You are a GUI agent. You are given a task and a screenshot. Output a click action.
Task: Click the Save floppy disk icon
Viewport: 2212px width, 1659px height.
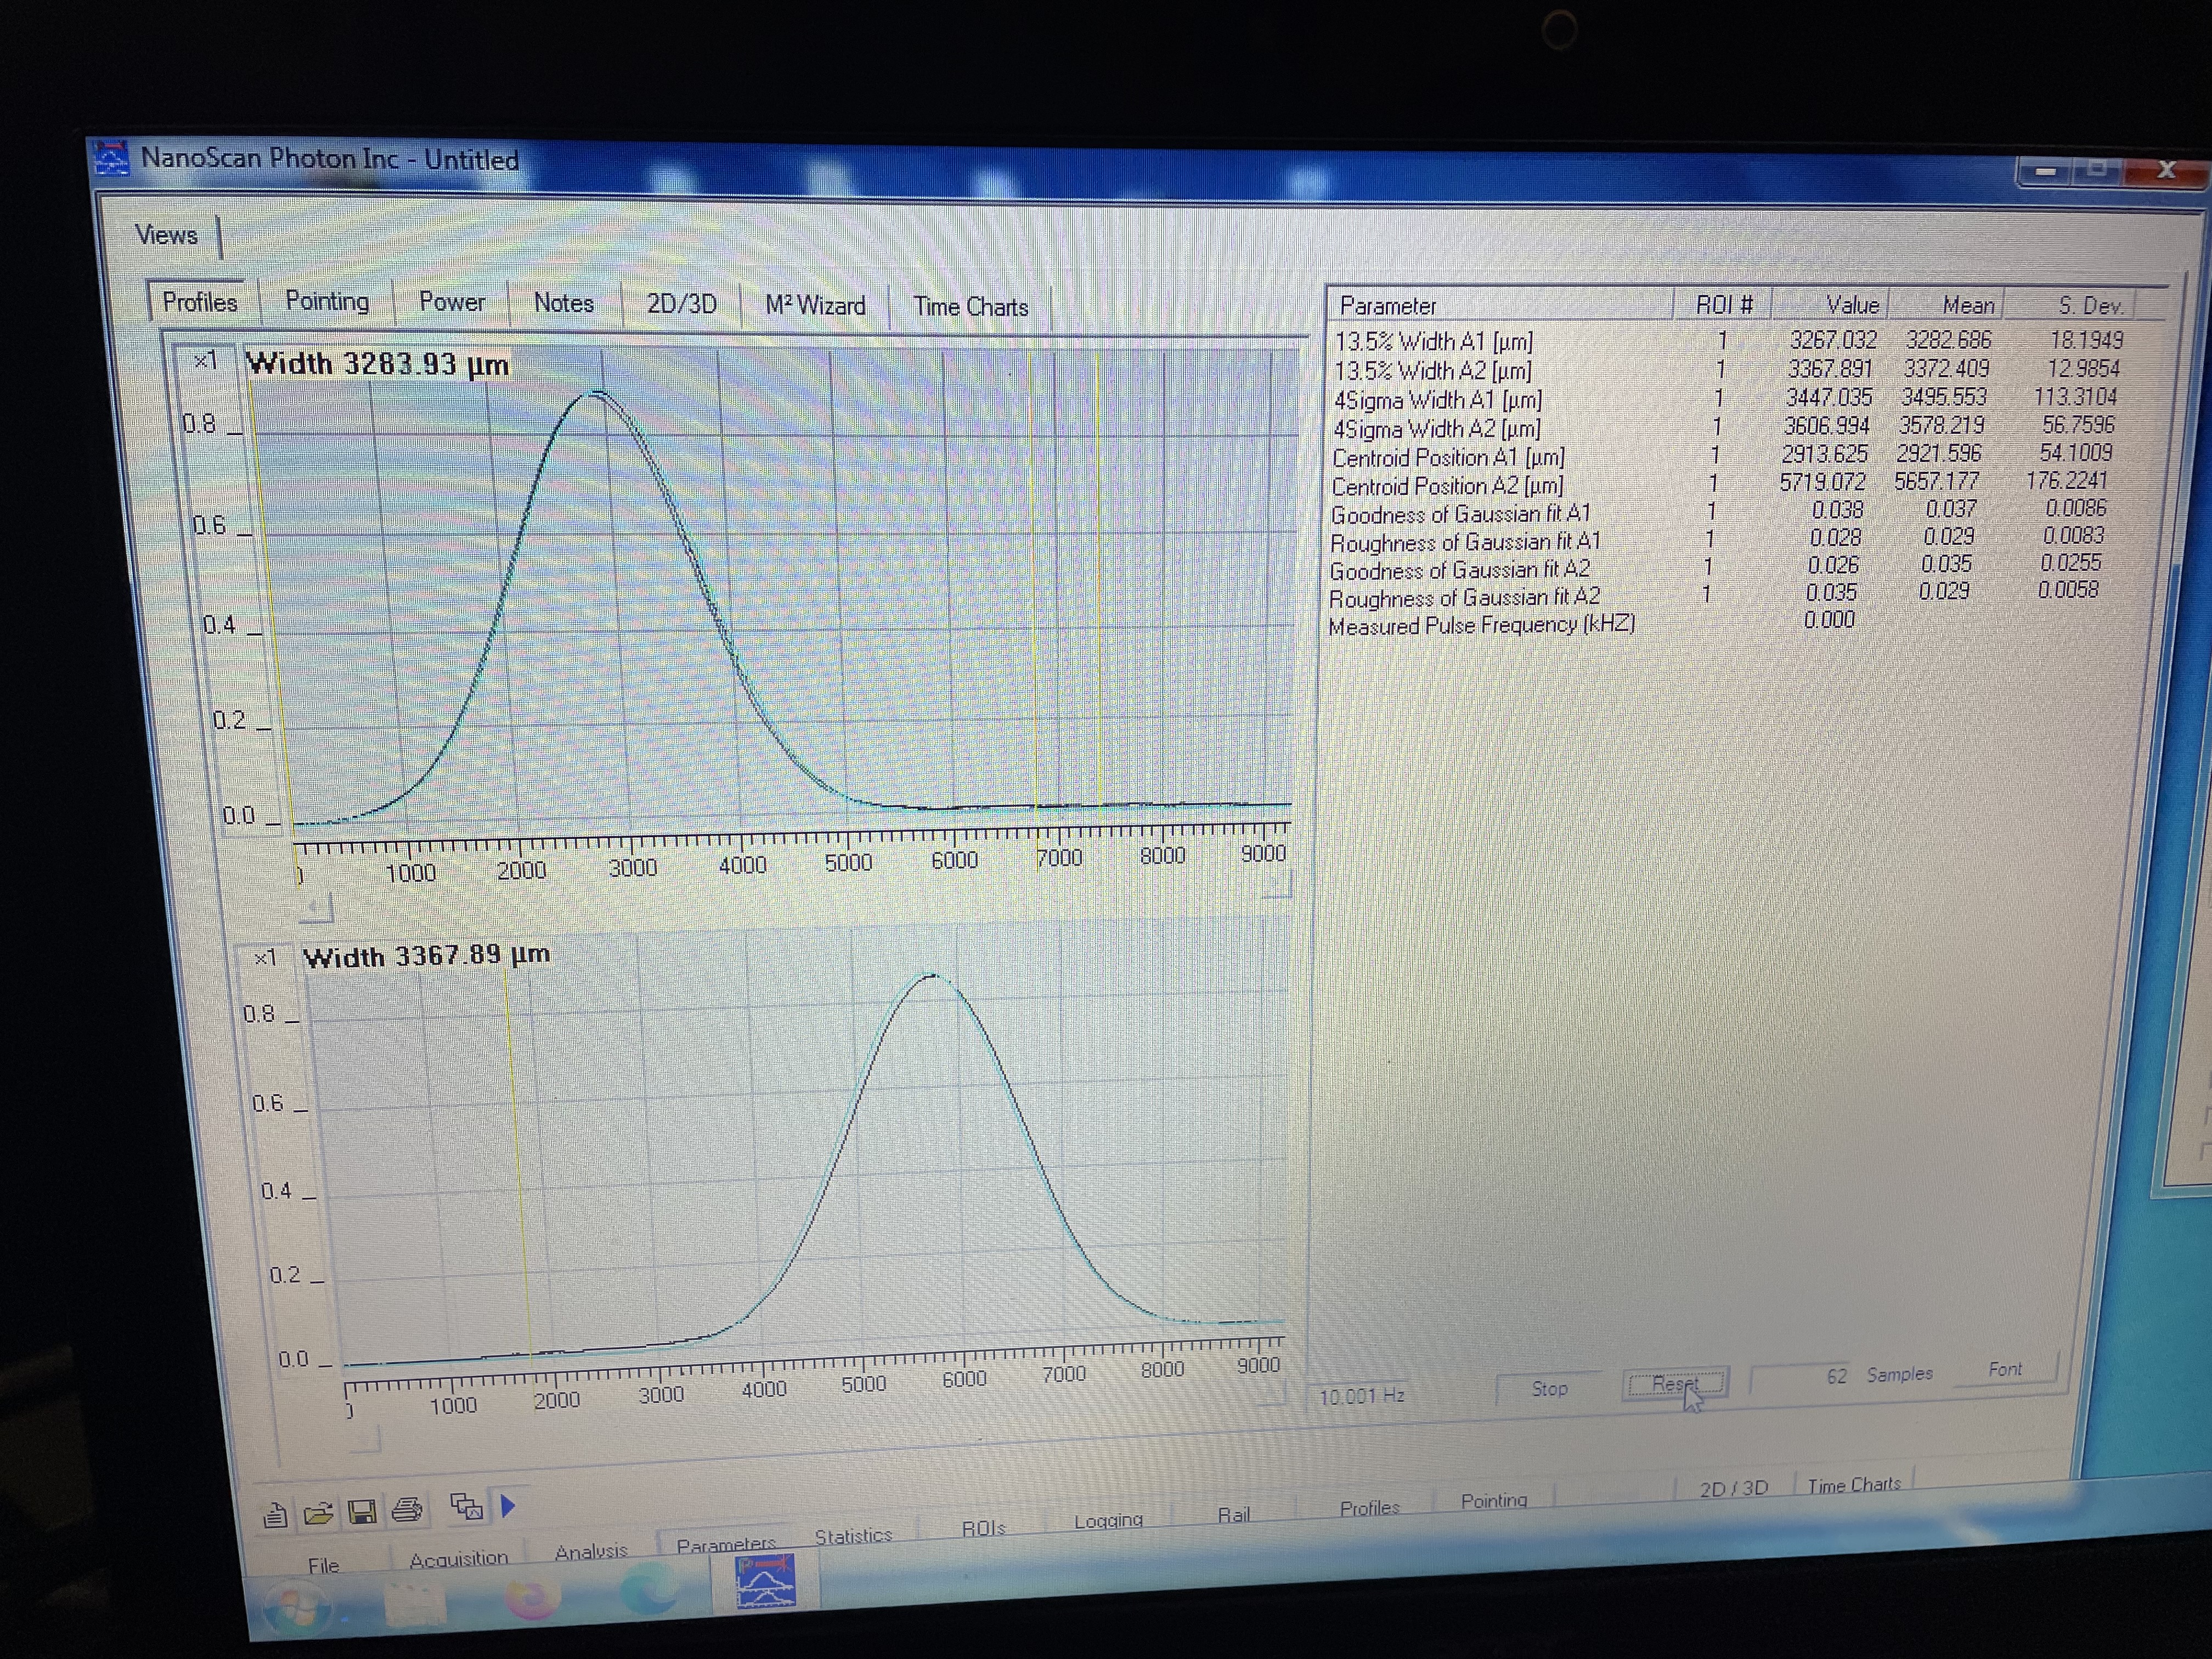(x=362, y=1511)
